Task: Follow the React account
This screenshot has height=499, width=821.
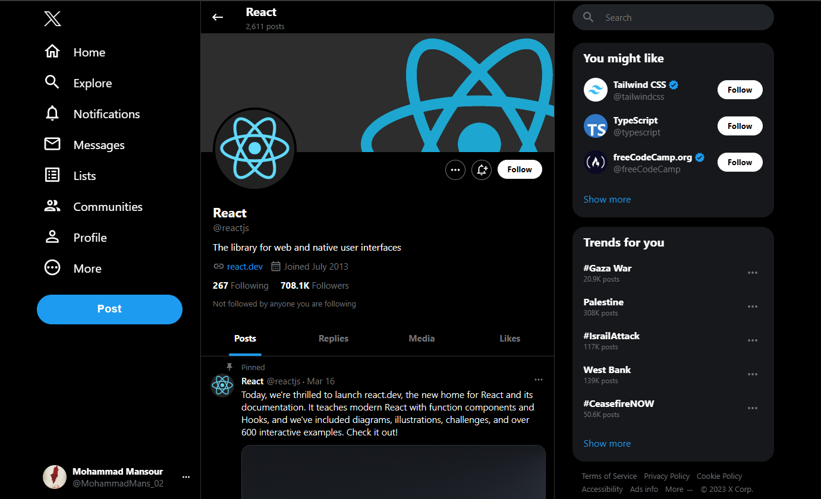Action: coord(519,169)
